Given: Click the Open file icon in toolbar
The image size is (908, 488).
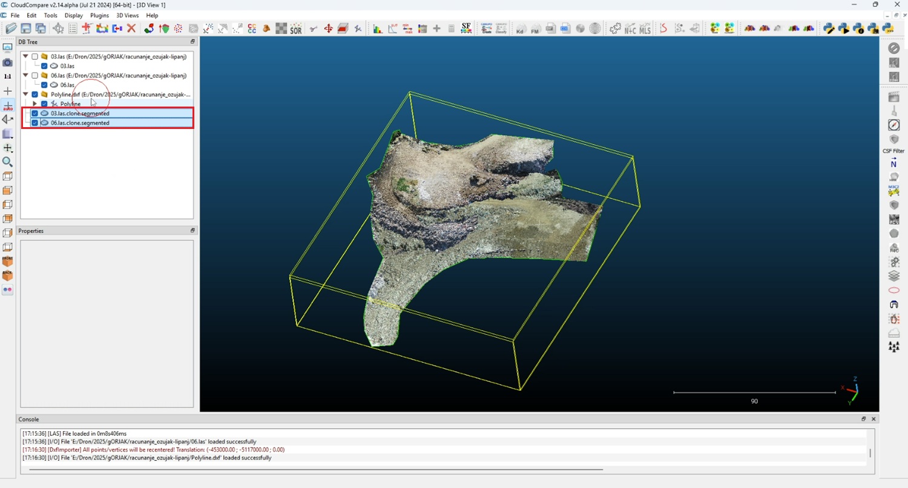Looking at the screenshot, I should (11, 28).
